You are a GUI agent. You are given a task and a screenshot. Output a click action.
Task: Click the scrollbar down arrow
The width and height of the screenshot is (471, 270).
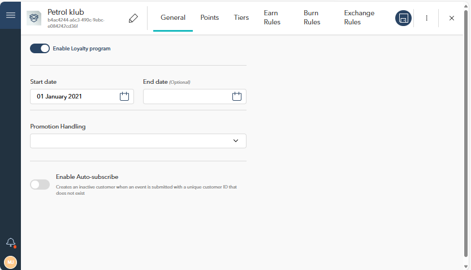[x=466, y=267]
